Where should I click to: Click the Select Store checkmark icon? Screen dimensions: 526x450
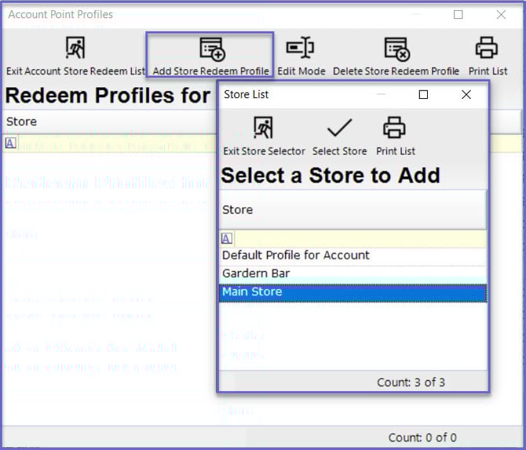339,128
